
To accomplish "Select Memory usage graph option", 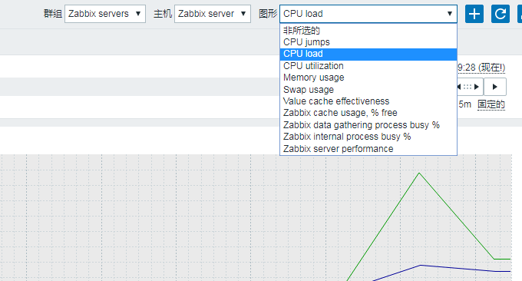I will [368, 78].
